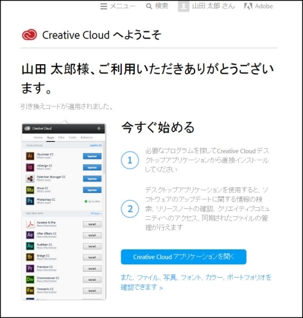This screenshot has height=318, width=303.
Task: Click the Adobe logo in header
Action: pyautogui.click(x=248, y=6)
